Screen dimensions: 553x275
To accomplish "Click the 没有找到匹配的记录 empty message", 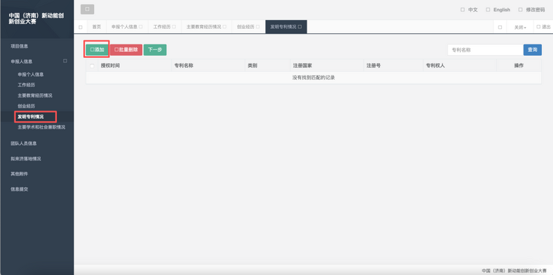I will tap(314, 78).
